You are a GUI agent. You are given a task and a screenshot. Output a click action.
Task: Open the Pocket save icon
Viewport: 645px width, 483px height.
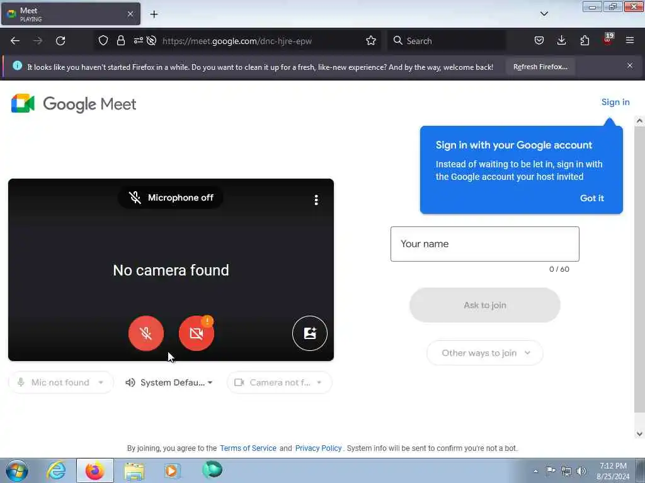pos(539,40)
